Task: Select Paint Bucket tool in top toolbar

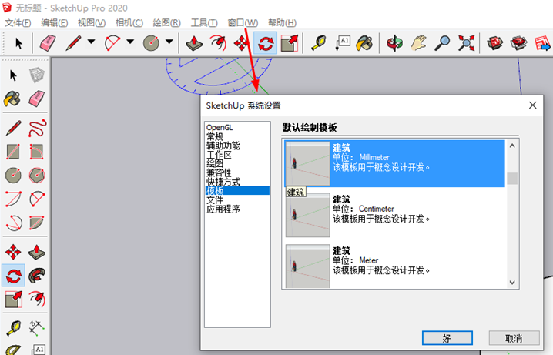Action: 364,43
